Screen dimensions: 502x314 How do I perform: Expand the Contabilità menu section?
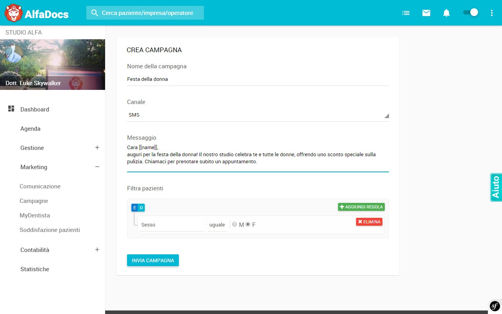tap(97, 250)
